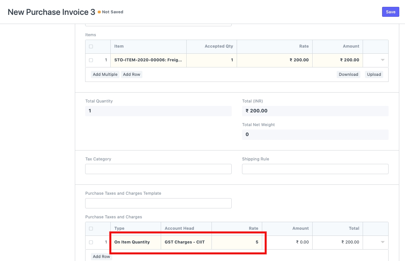Click the On Item Quantity type cell
Screen dimensions: 405x261
point(136,242)
